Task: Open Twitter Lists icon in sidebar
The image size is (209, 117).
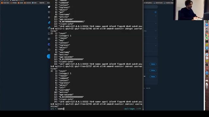Action: click(49, 39)
